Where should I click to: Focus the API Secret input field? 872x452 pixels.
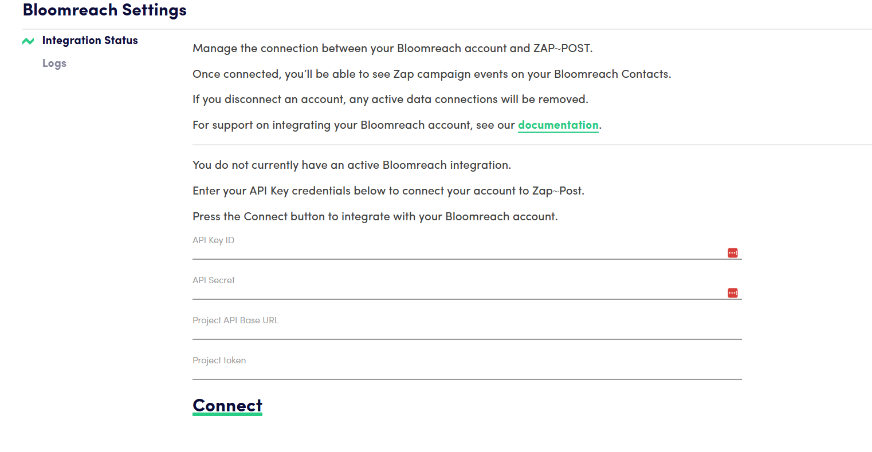pyautogui.click(x=401, y=292)
